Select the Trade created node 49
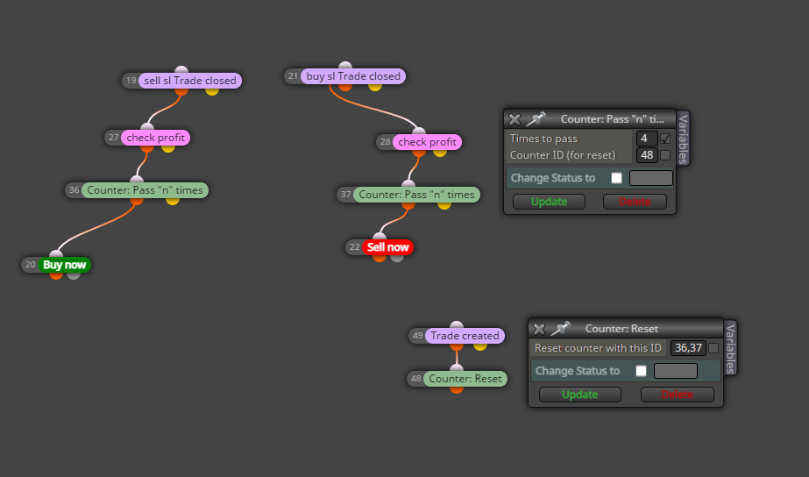 coord(465,336)
